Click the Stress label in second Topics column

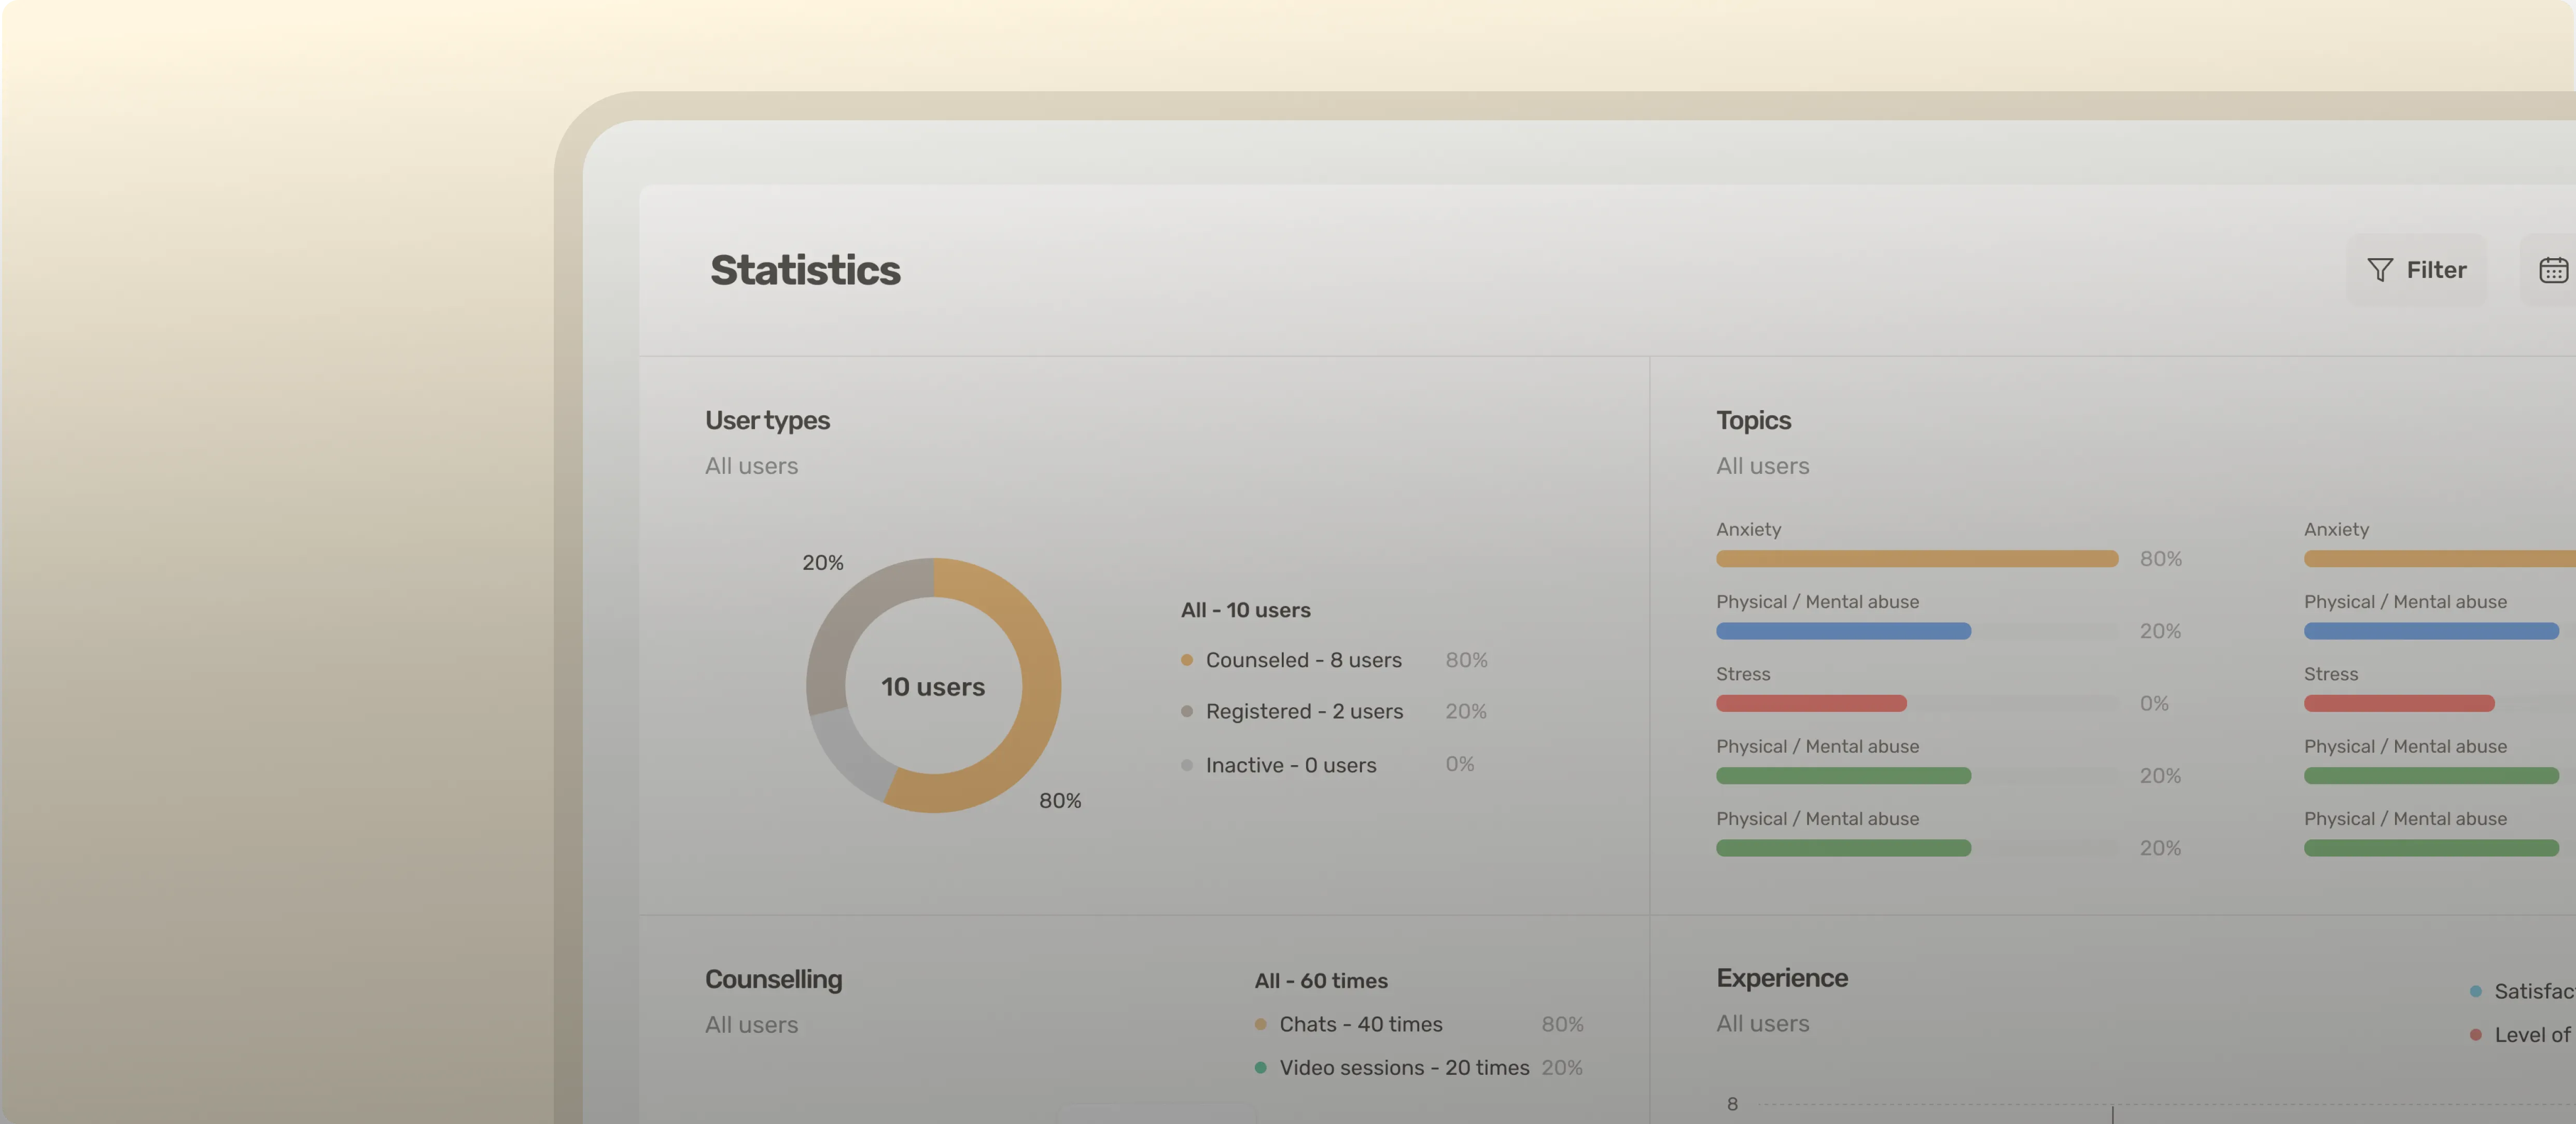pyautogui.click(x=2330, y=674)
